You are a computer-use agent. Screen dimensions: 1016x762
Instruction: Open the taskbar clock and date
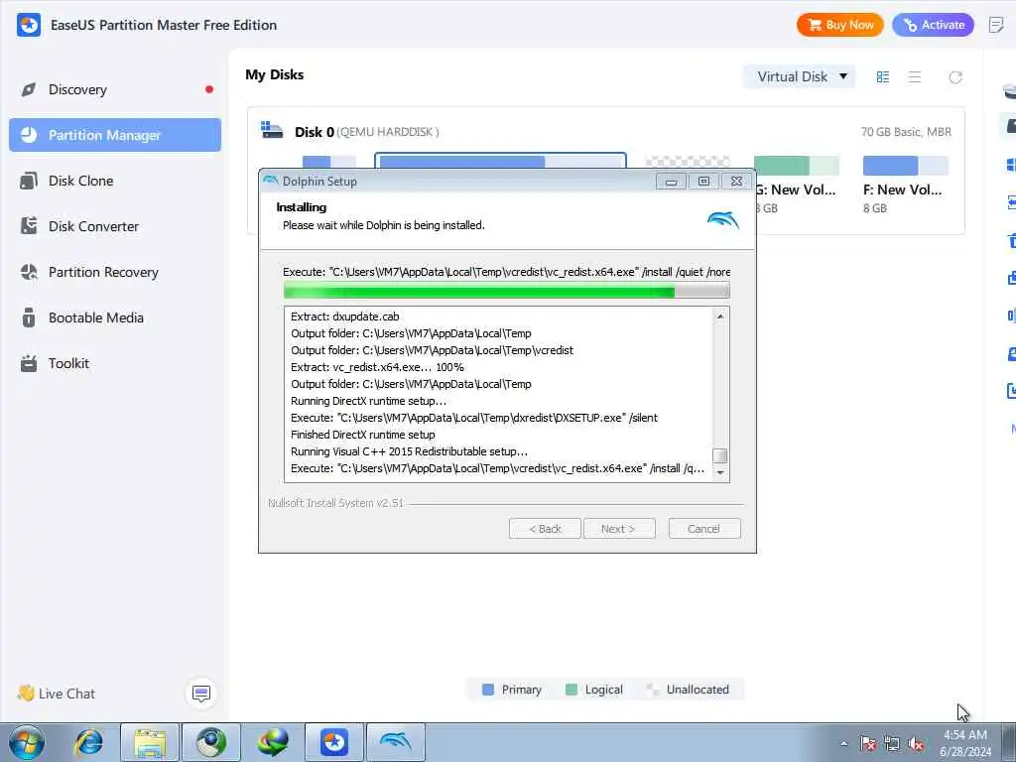click(965, 743)
